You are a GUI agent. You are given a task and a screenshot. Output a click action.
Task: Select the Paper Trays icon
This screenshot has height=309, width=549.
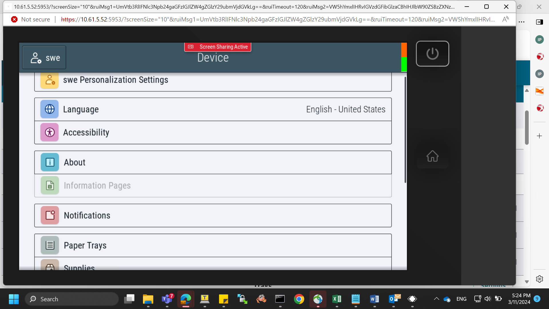click(x=50, y=245)
